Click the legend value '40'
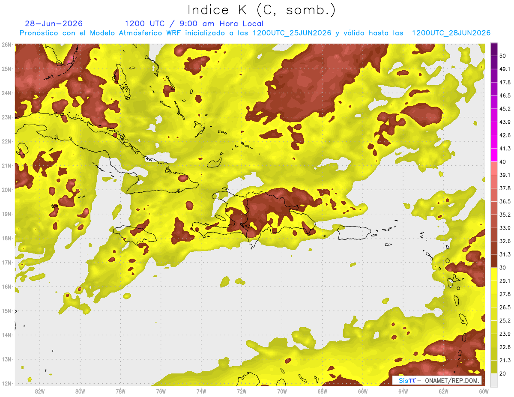This screenshot has height=397, width=514. pos(503,162)
